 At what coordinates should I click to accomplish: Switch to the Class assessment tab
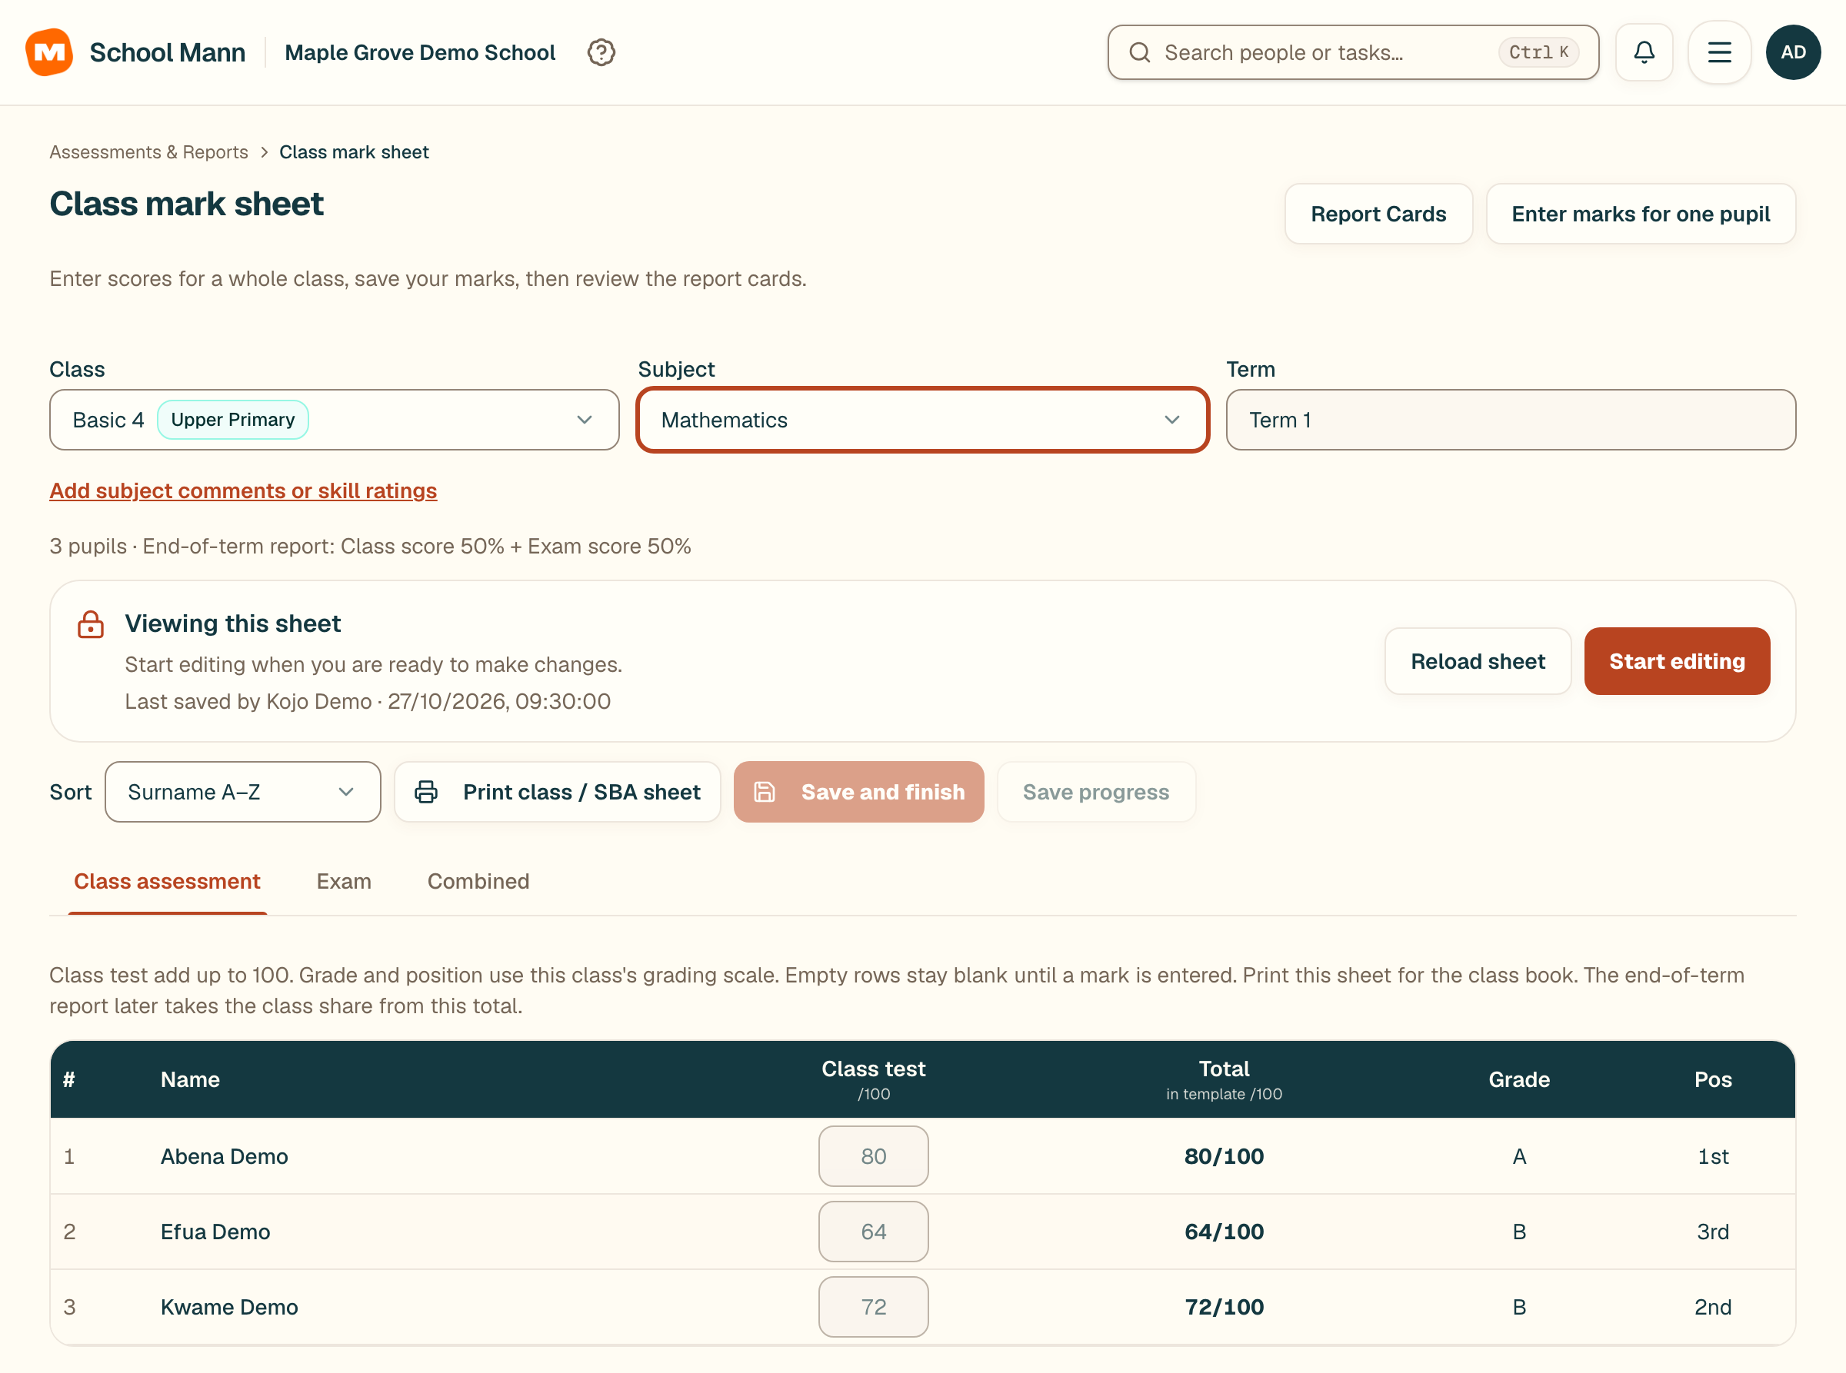tap(167, 881)
